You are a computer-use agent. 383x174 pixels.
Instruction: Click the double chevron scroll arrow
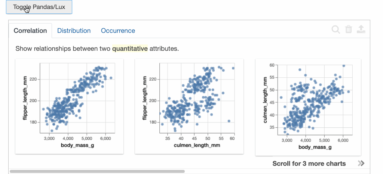[361, 163]
